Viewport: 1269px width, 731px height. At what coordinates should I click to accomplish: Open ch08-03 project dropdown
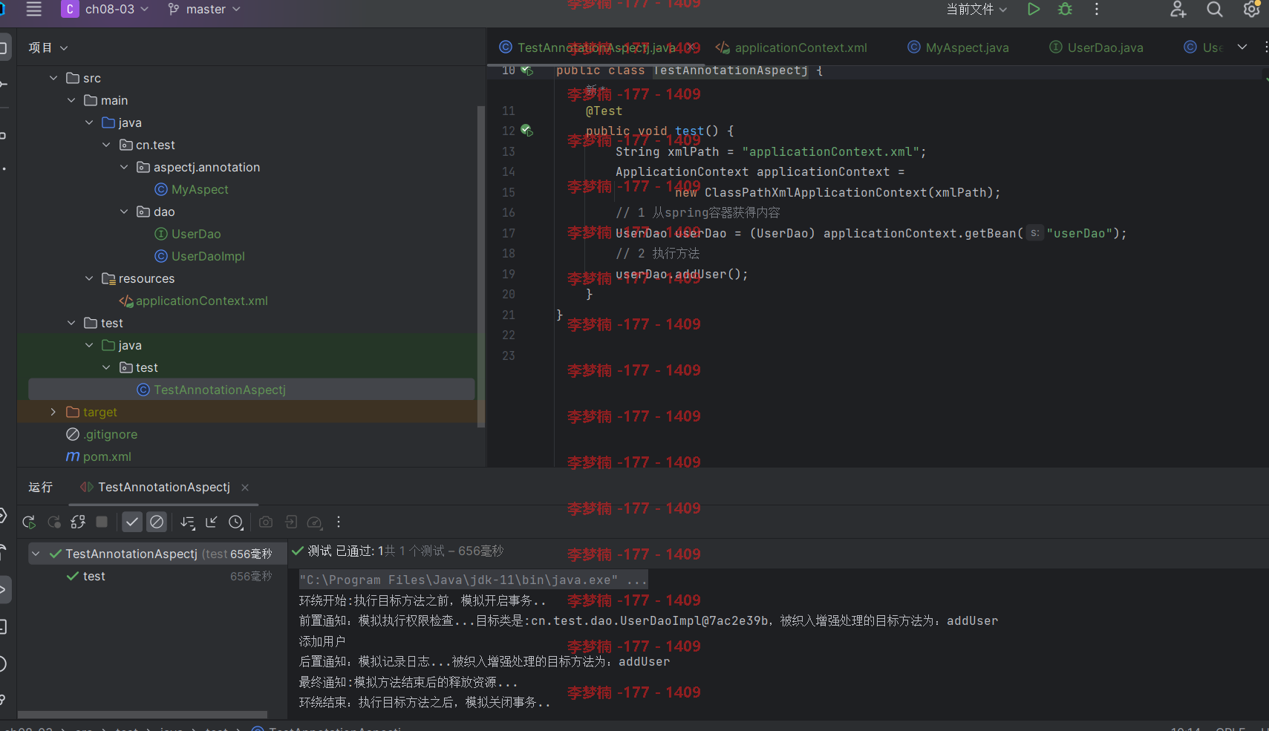117,9
